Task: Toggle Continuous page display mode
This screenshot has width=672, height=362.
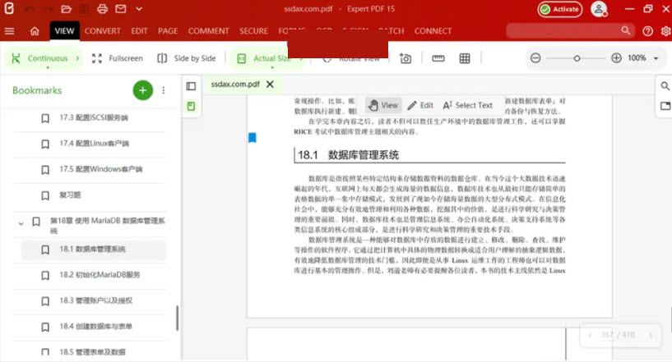Action: tap(39, 58)
